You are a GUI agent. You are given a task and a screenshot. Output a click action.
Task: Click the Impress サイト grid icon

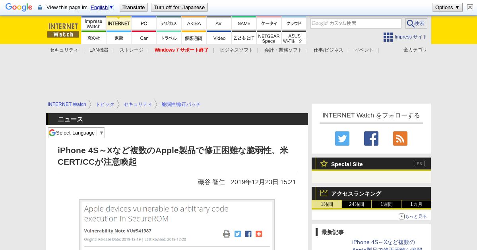388,37
